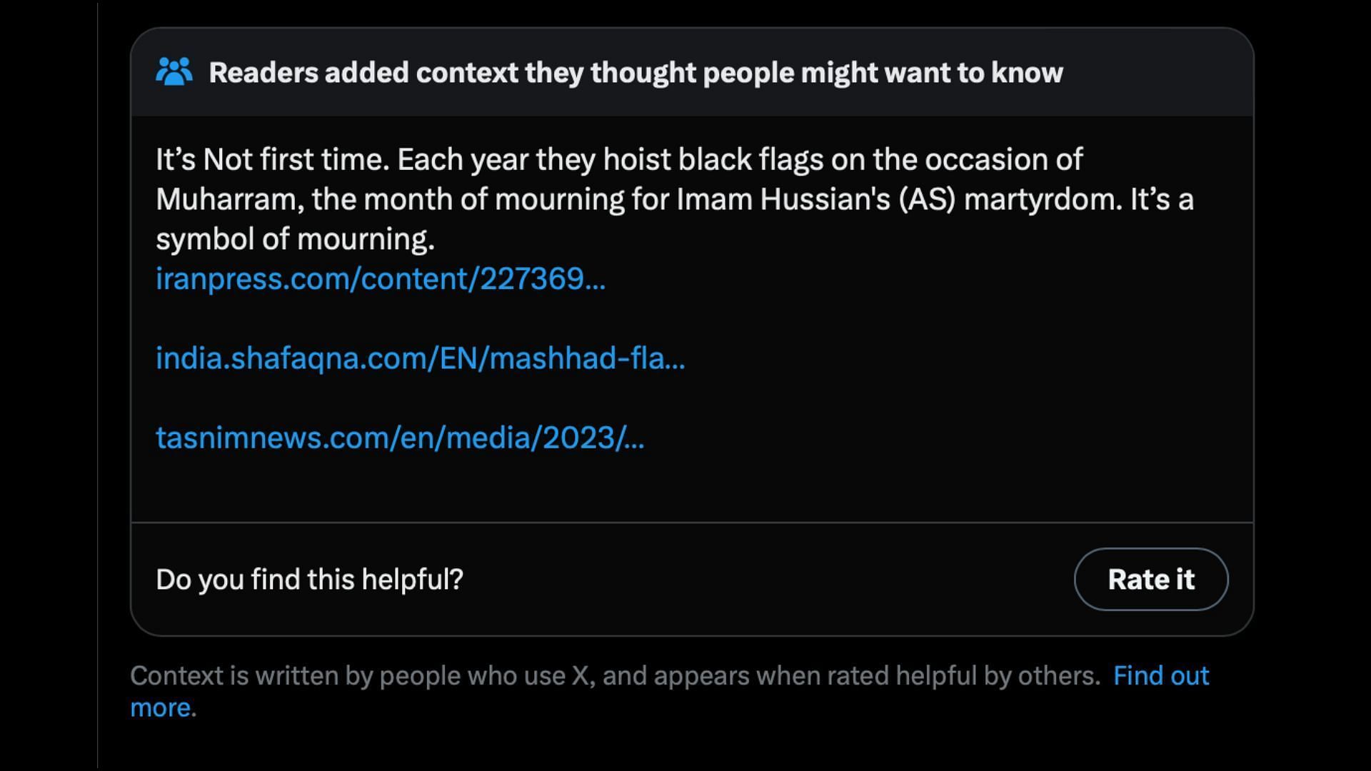This screenshot has height=771, width=1371.
Task: Click the word 'more.' under the disclaimer
Action: 163,708
